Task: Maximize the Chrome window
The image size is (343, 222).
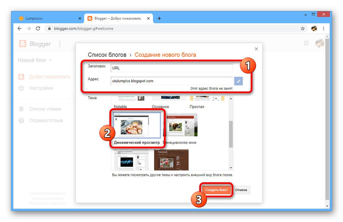Action: pyautogui.click(x=314, y=14)
